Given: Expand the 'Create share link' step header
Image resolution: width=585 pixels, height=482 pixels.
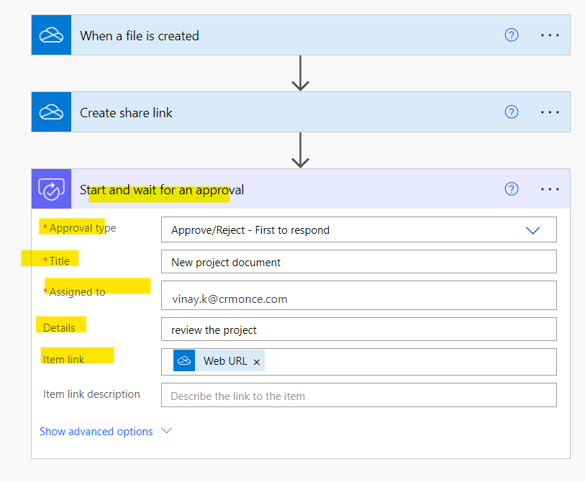Looking at the screenshot, I should pyautogui.click(x=301, y=112).
